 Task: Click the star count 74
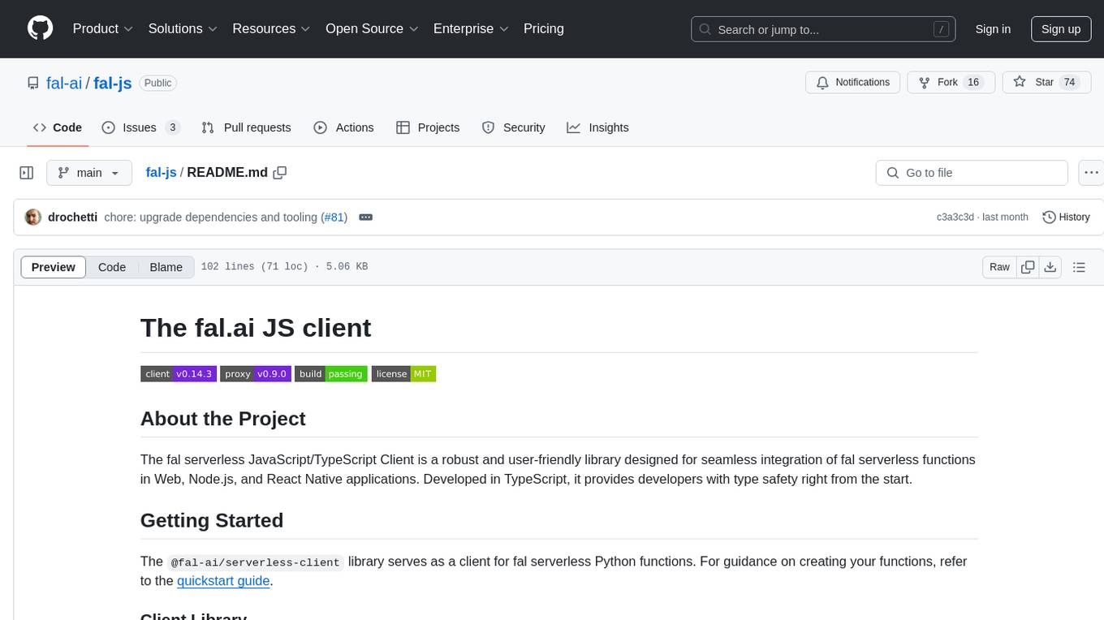(1069, 82)
